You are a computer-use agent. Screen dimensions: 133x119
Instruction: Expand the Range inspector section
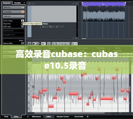[x=14, y=52]
